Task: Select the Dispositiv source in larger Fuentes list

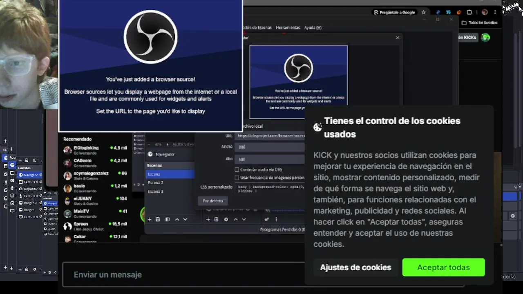Action: (29, 189)
